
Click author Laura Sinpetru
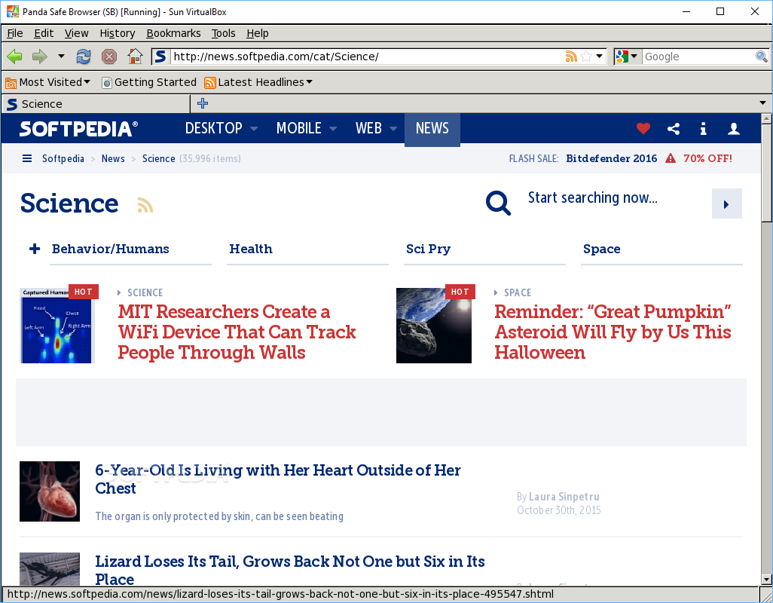pos(564,497)
